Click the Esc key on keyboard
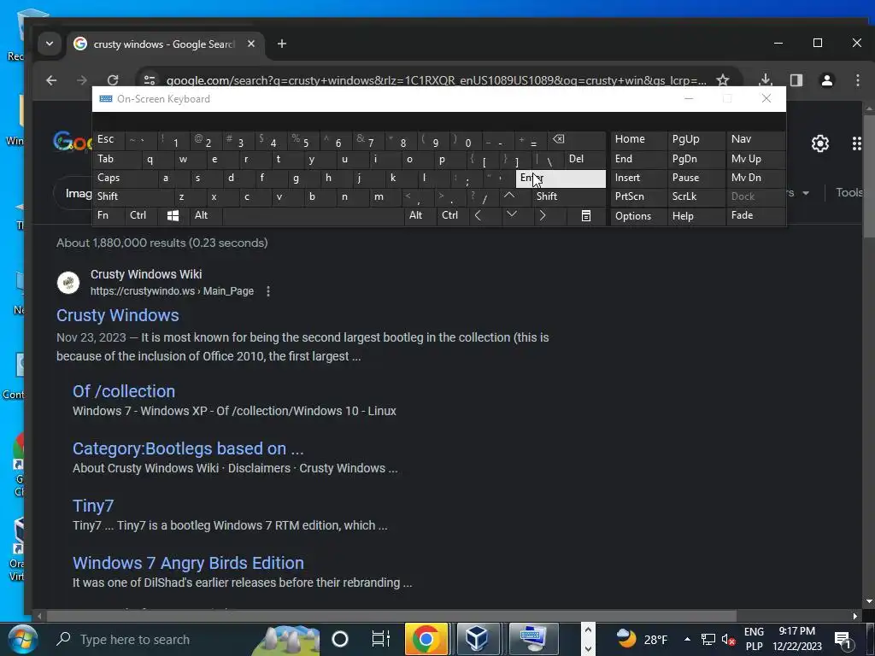 click(109, 139)
